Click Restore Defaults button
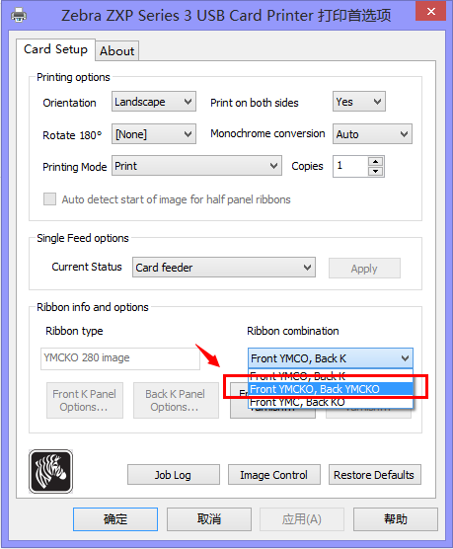The image size is (453, 549). point(375,475)
